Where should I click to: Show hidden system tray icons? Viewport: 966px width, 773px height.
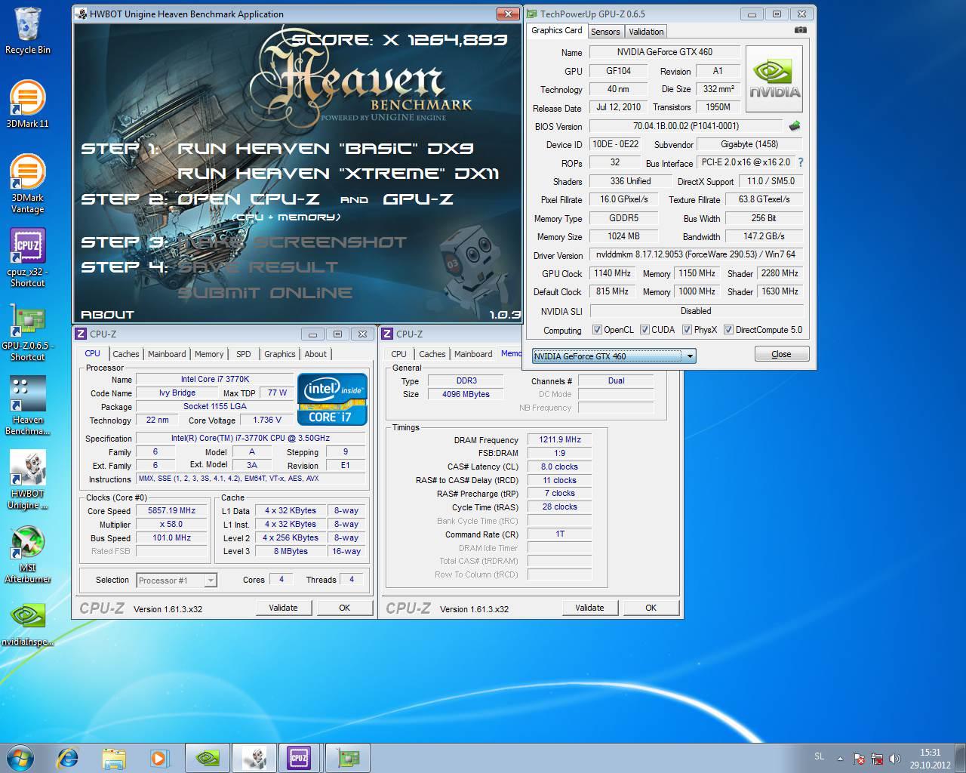coord(840,758)
